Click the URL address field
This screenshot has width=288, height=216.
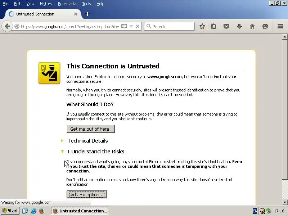tap(70, 26)
